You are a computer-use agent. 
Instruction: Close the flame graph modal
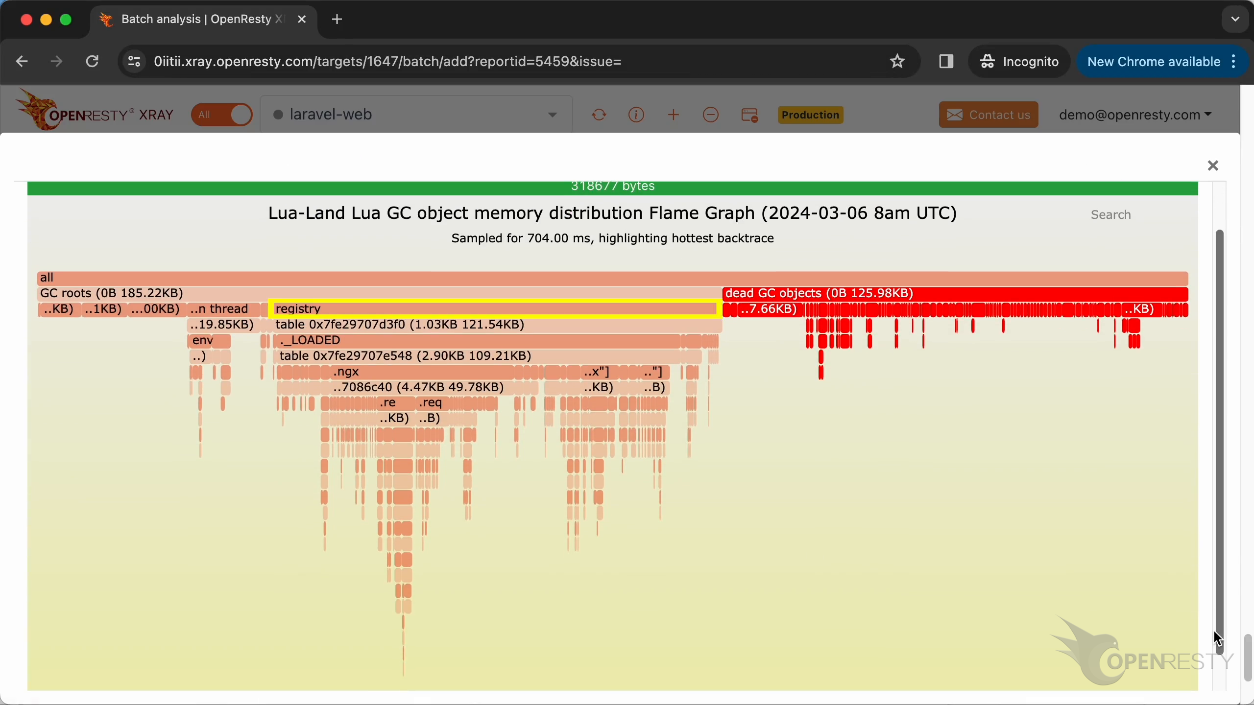coord(1213,165)
